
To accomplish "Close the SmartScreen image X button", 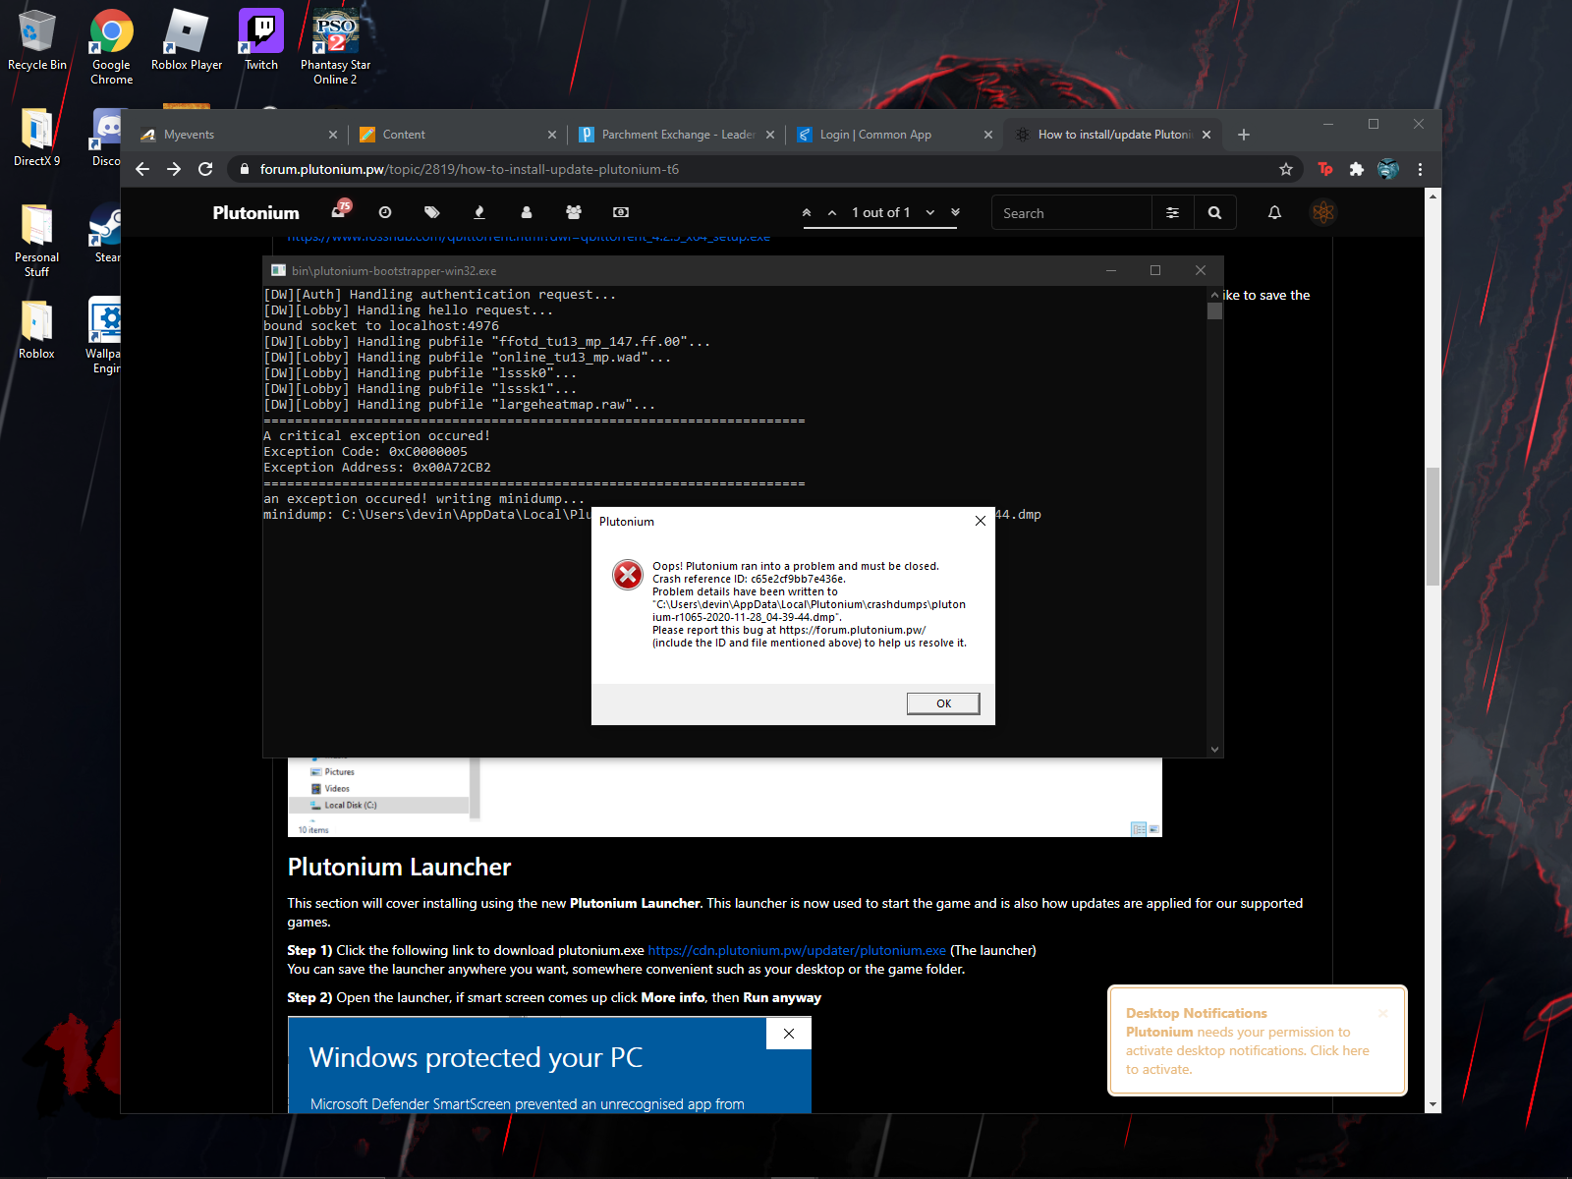I will [788, 1034].
